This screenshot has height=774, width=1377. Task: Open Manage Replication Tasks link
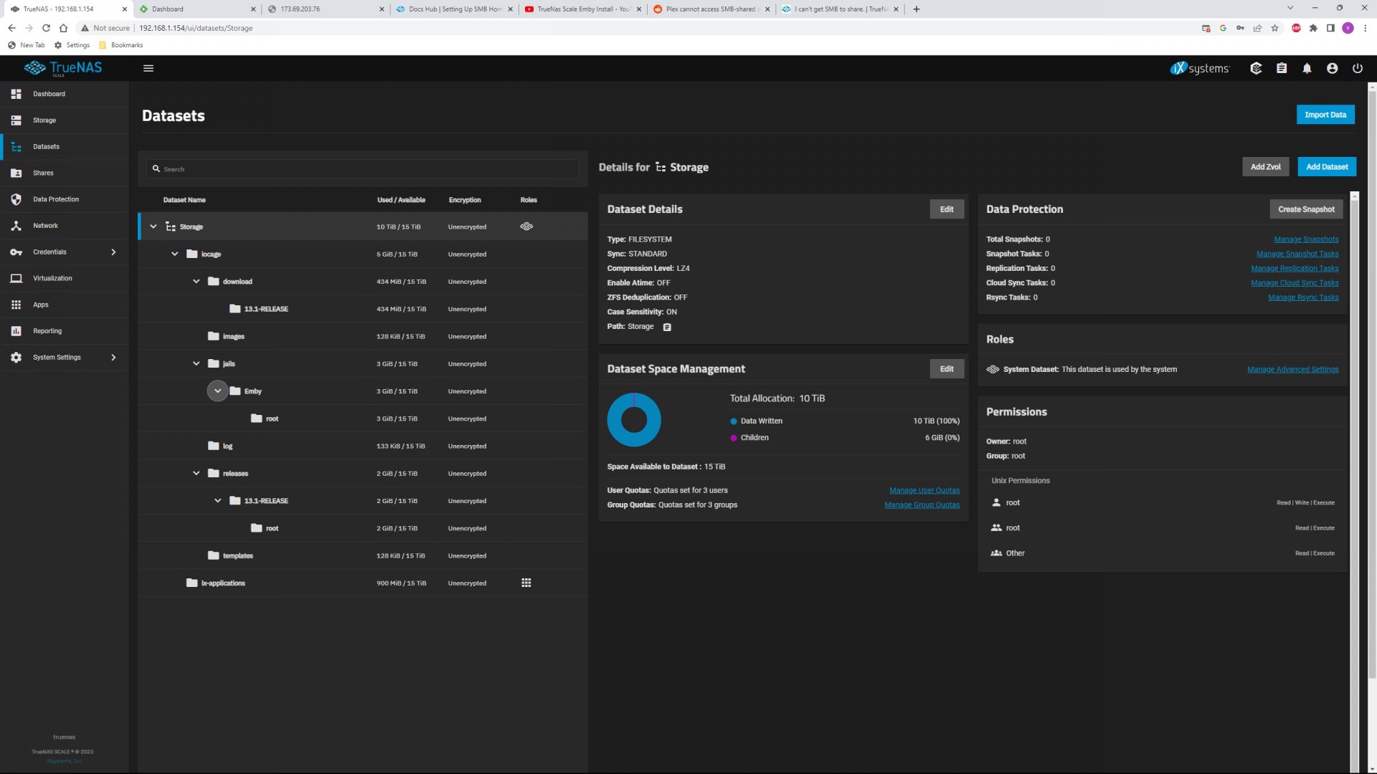1295,268
